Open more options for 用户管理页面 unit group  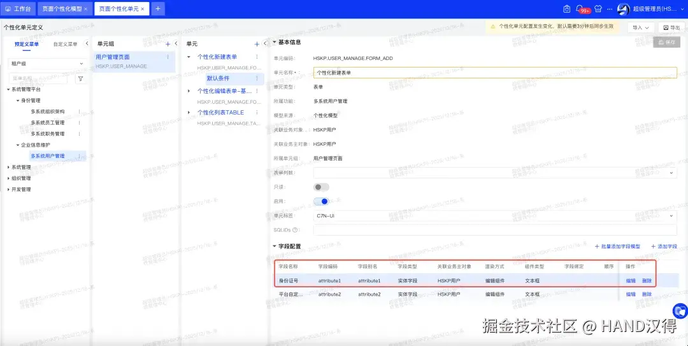point(168,57)
